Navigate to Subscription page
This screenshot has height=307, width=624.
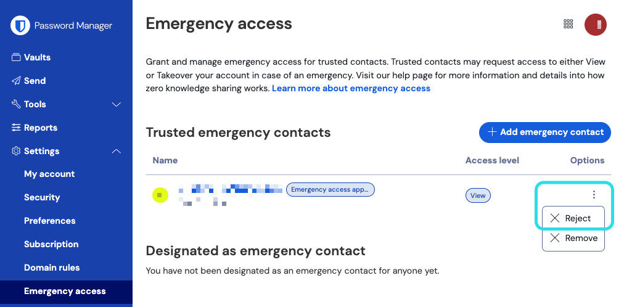(51, 244)
